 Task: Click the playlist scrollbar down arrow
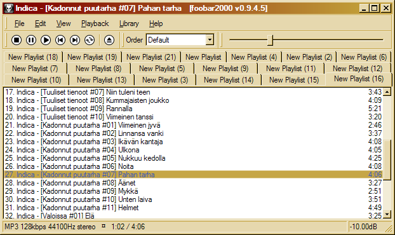tap(387, 214)
